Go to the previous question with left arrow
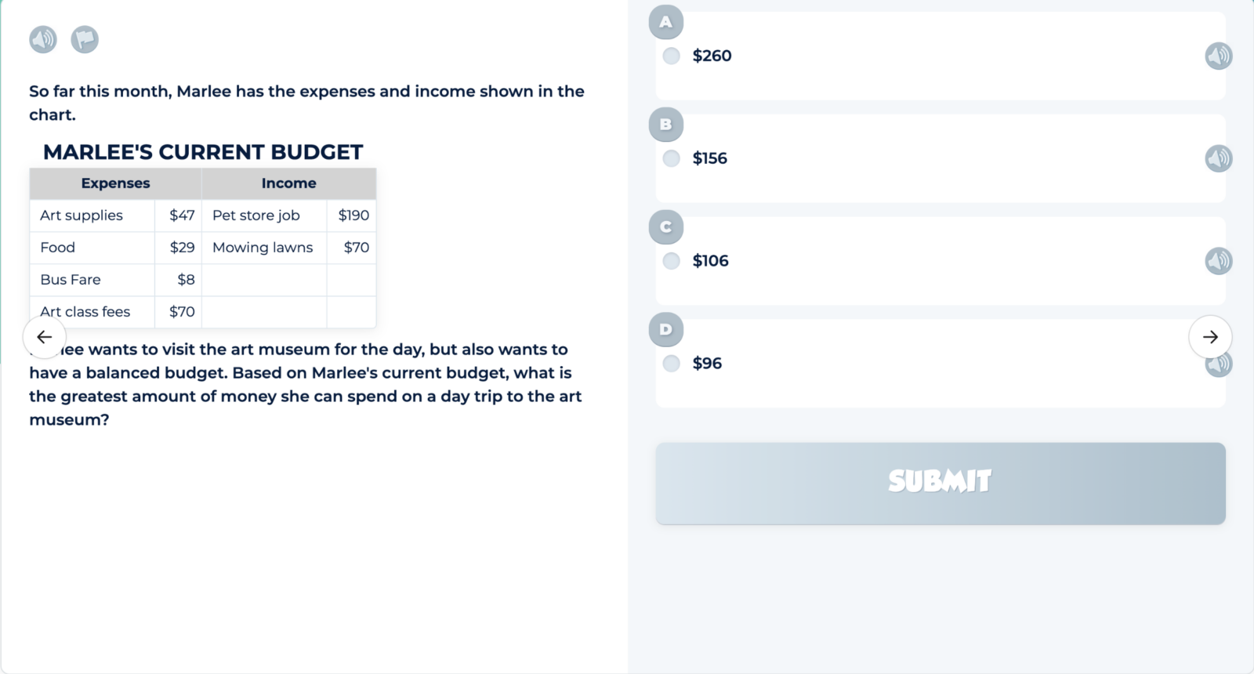The image size is (1254, 674). (x=45, y=337)
